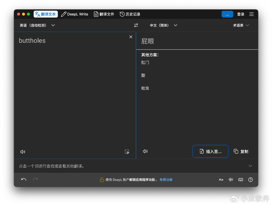Click 登录 to sign in
Screen dimensions: 272x205
241,14
